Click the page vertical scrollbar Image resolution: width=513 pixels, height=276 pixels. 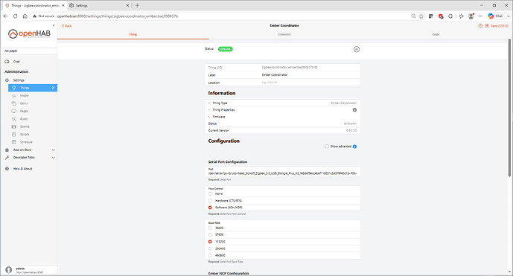[509, 108]
